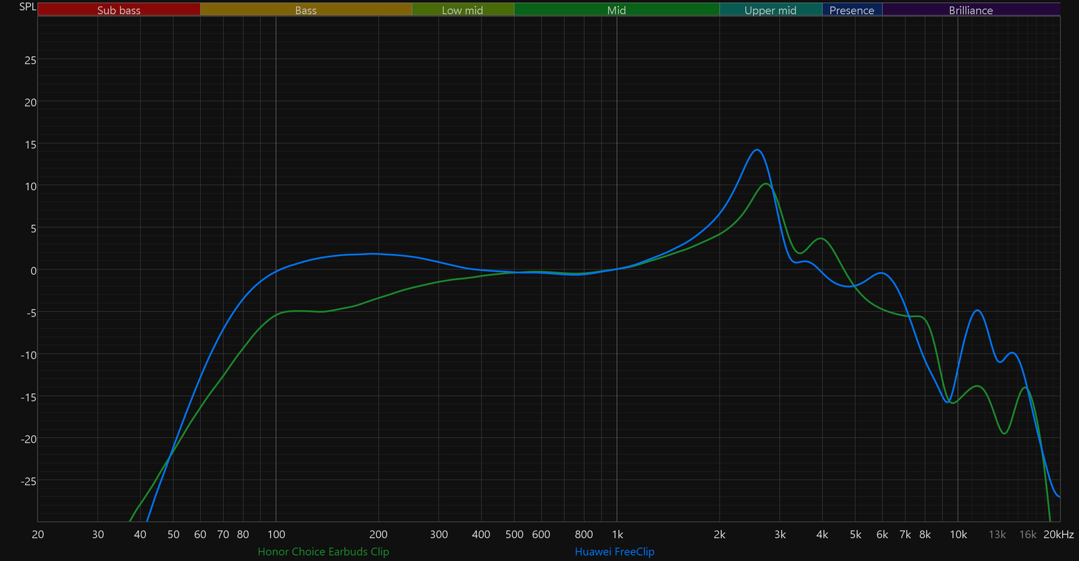Click the 16k frequency axis label
The width and height of the screenshot is (1079, 561).
click(1028, 535)
